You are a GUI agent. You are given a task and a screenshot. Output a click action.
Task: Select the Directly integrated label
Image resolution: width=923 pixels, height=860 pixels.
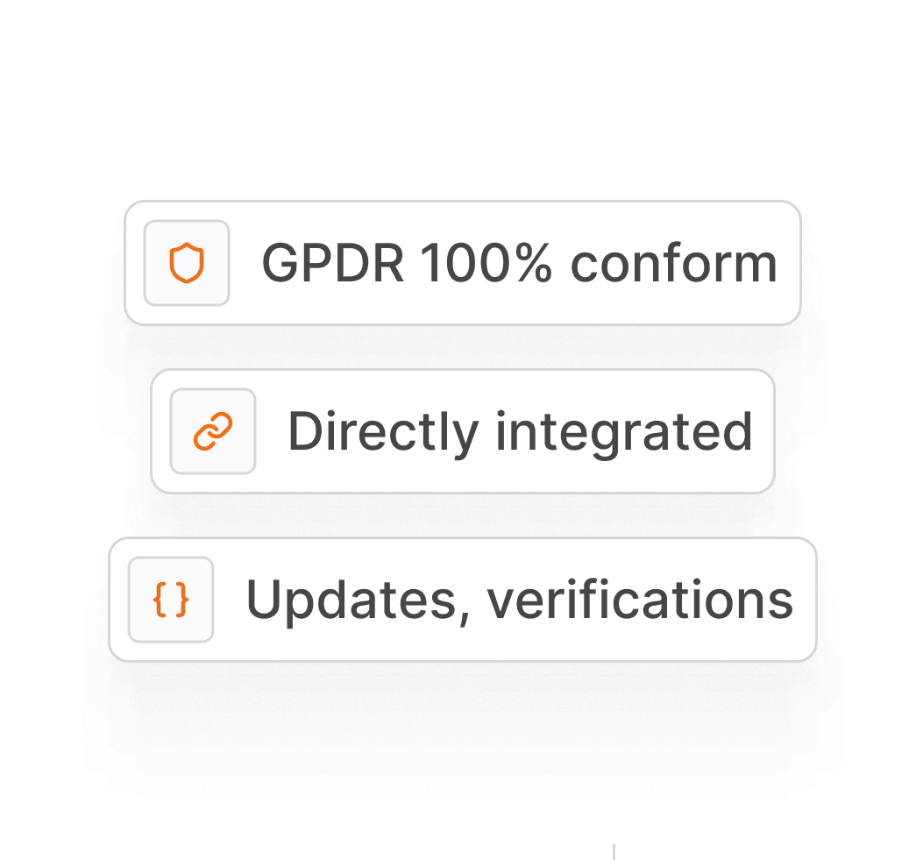click(521, 431)
